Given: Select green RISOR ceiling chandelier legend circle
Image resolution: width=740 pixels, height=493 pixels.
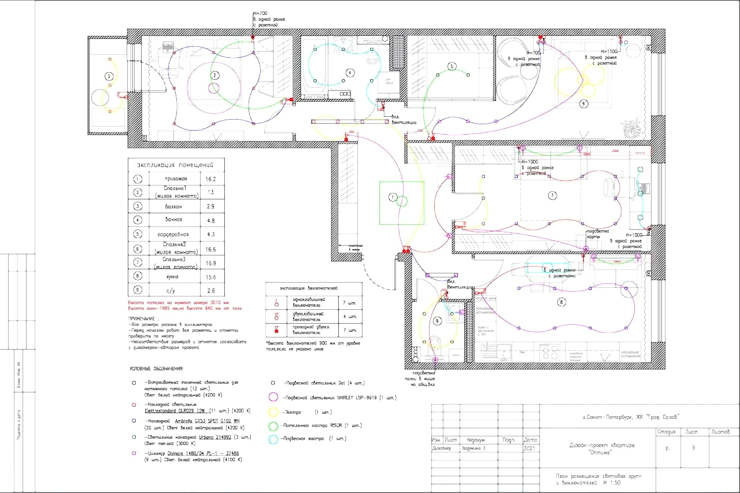Looking at the screenshot, I should point(273,425).
